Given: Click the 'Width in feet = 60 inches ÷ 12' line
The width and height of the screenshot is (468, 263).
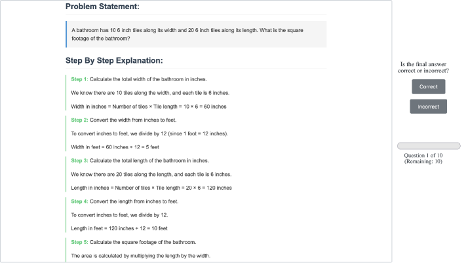Looking at the screenshot, I should [115, 147].
